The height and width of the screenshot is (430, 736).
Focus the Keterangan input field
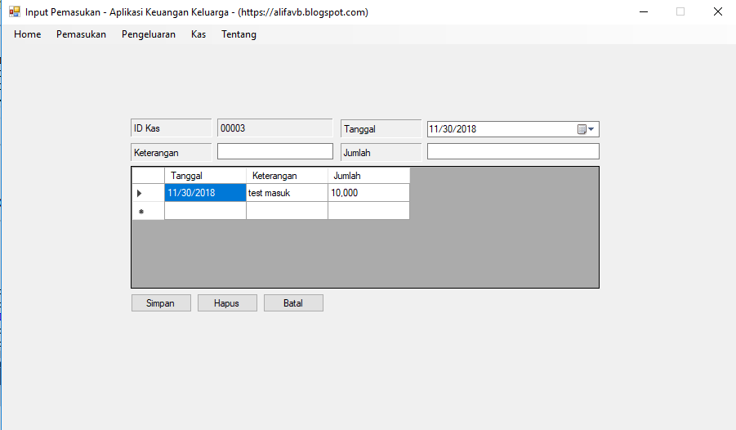(275, 152)
